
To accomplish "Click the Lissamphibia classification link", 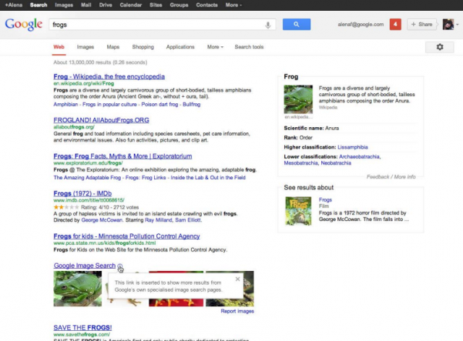I will pyautogui.click(x=352, y=147).
